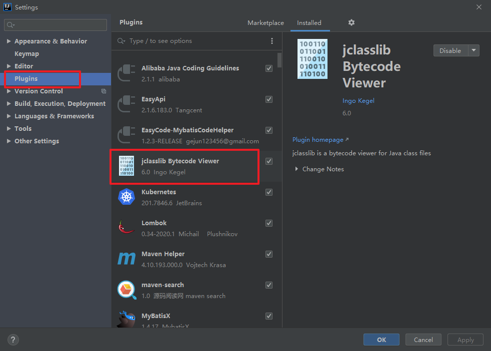Click the plugin list vertical scrollbar

(x=279, y=60)
